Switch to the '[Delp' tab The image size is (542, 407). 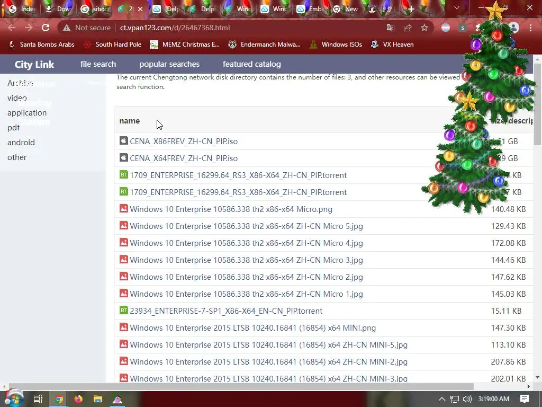[x=167, y=9]
